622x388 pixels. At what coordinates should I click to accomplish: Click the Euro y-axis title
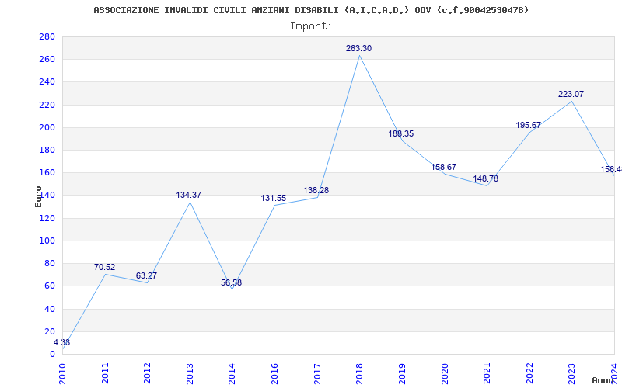38,196
